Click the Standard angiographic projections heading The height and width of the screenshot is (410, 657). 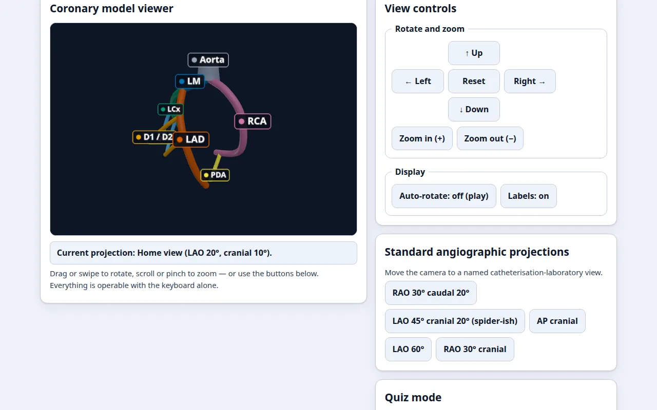pos(477,252)
